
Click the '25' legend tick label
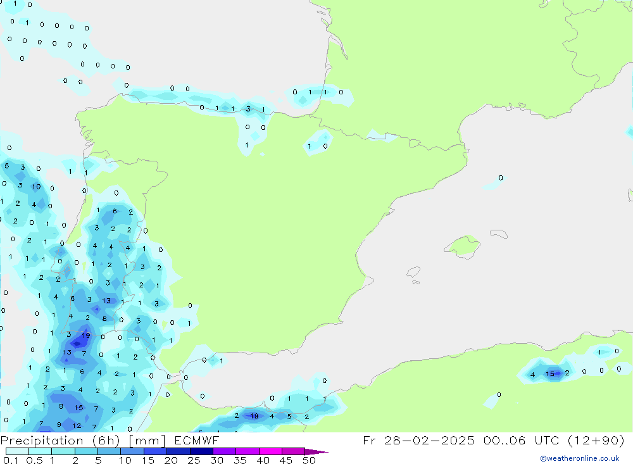(x=194, y=460)
